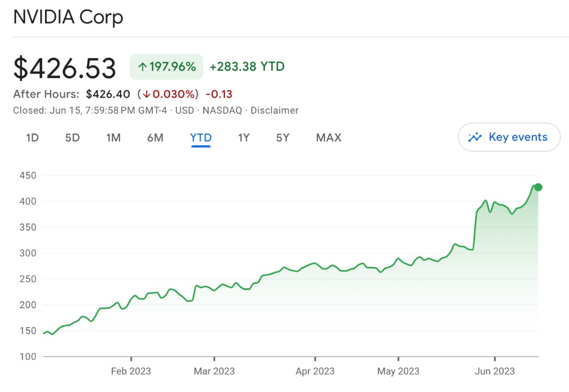Image resolution: width=569 pixels, height=392 pixels.
Task: Click the $426.53 current price
Action: [64, 68]
